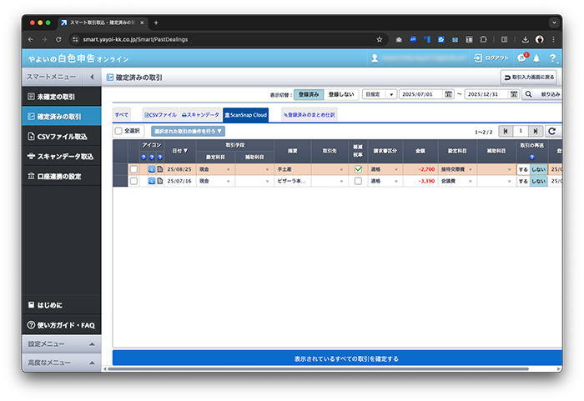This screenshot has width=584, height=401.
Task: Open Chrome three-dot menu
Action: (x=553, y=39)
